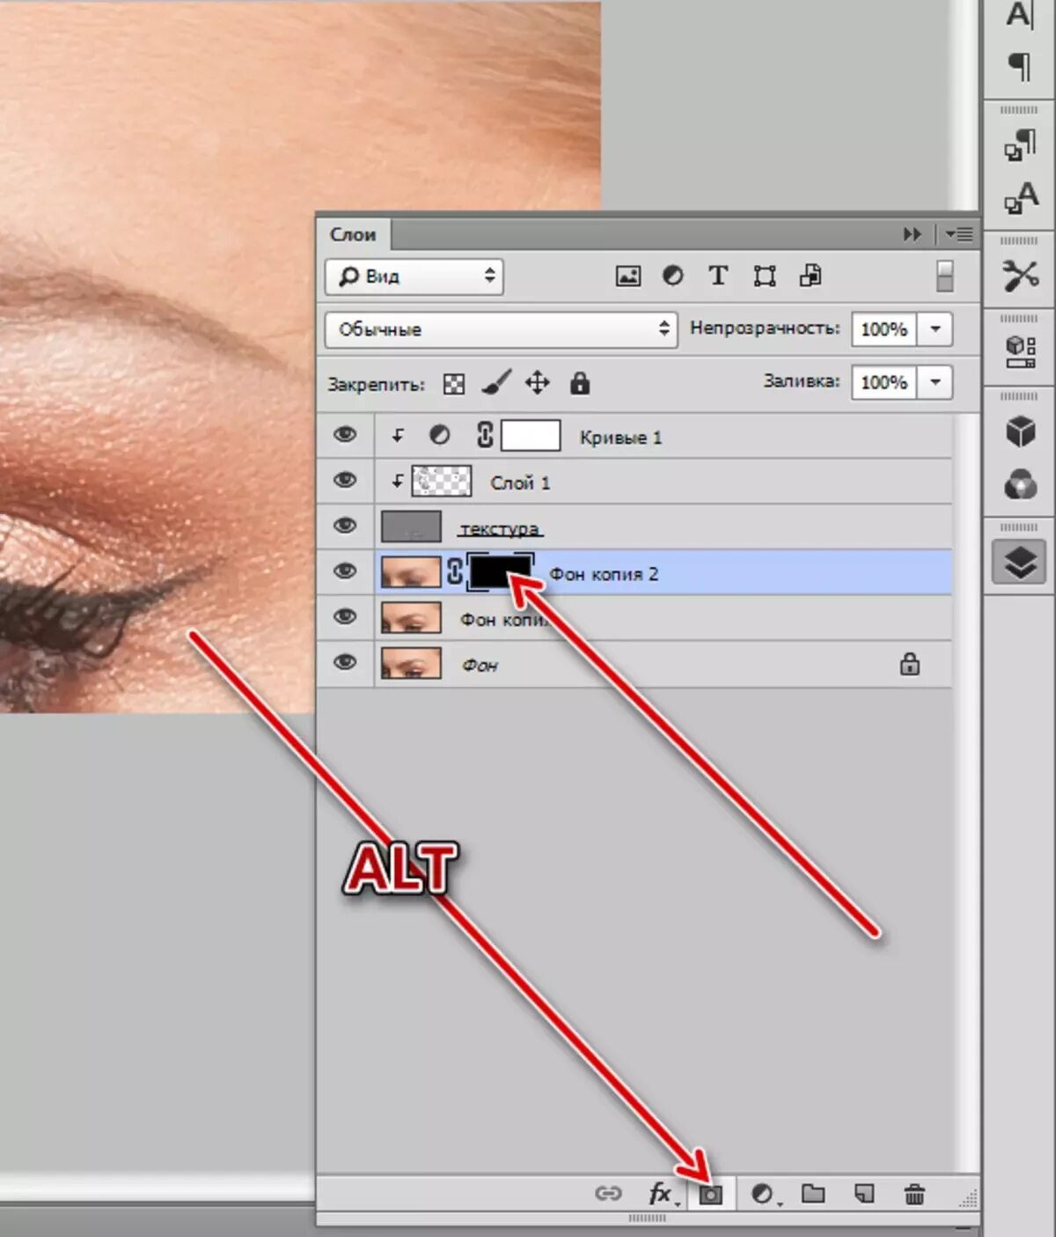Viewport: 1056px width, 1237px height.
Task: Create new layer icon
Action: click(864, 1194)
